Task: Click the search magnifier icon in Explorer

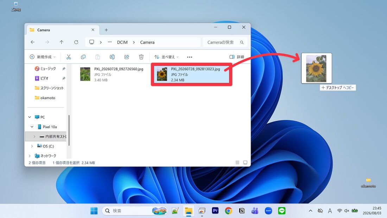Action: pyautogui.click(x=242, y=42)
